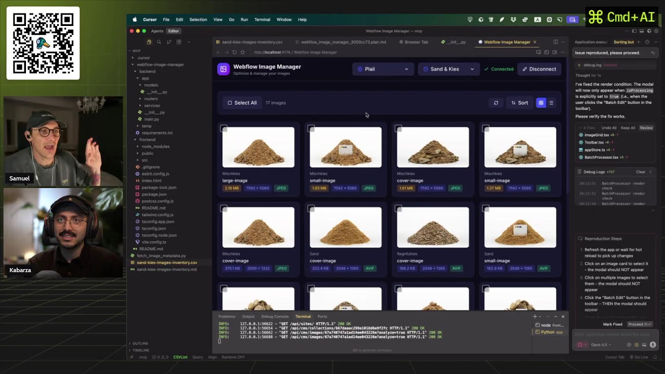Add a new terminal with plus icon
665x374 pixels.
[535, 316]
